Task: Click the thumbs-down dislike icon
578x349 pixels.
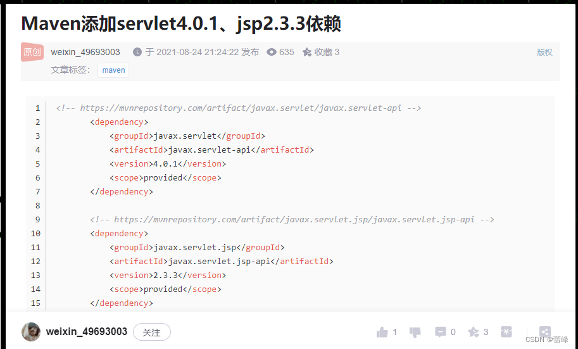Action: point(415,333)
